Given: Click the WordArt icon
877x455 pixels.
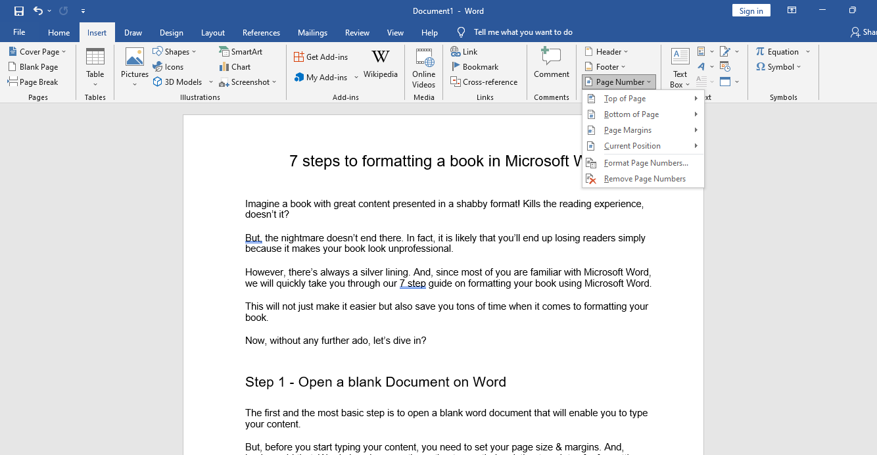Looking at the screenshot, I should click(x=701, y=66).
